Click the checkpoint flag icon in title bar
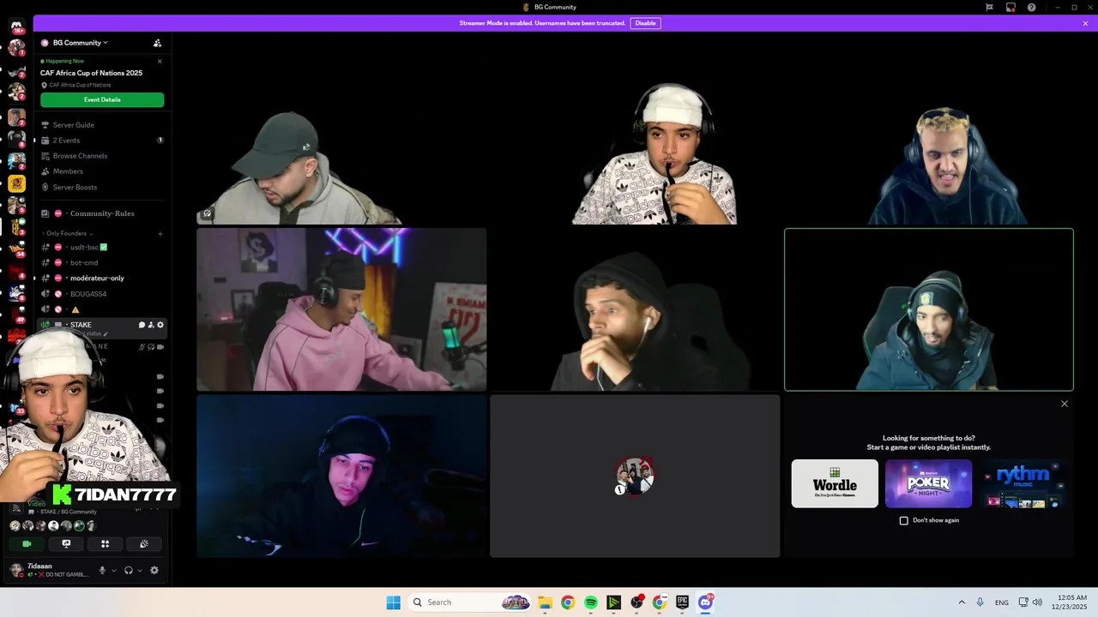This screenshot has height=617, width=1098. (989, 7)
